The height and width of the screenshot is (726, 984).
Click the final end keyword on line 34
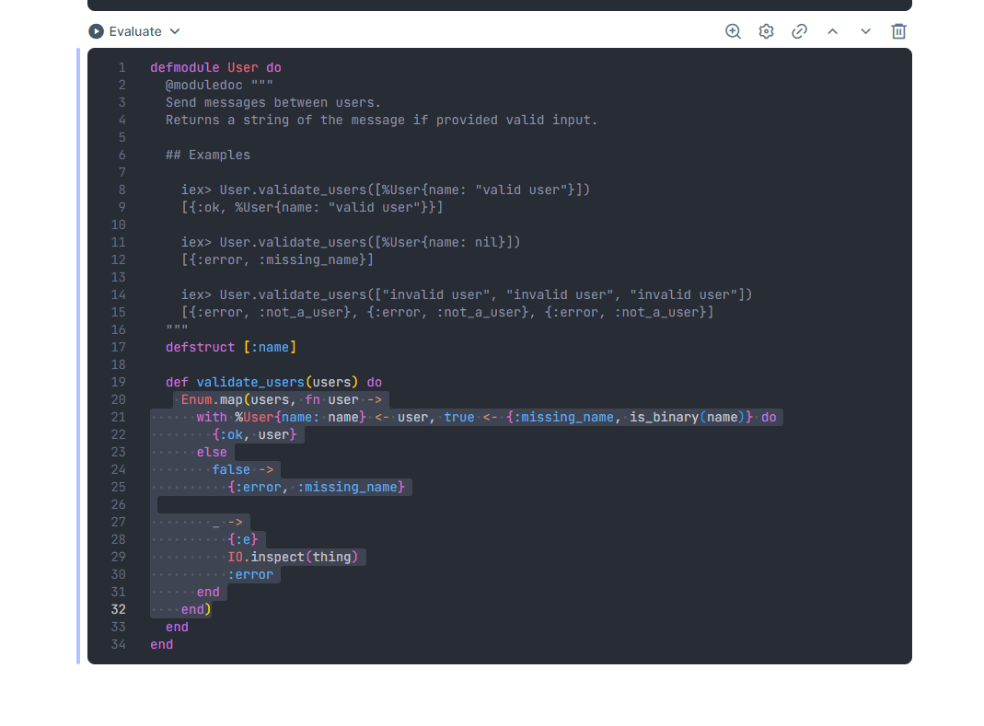pos(161,644)
